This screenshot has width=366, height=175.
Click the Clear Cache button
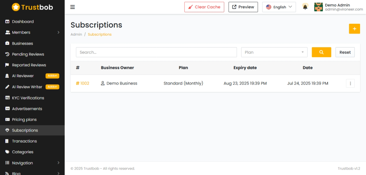(x=204, y=7)
